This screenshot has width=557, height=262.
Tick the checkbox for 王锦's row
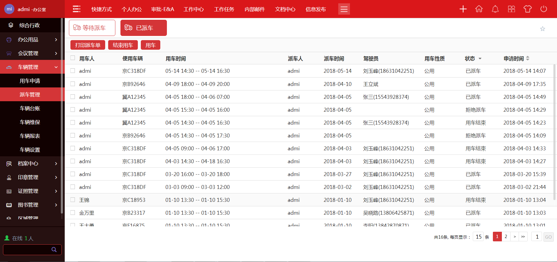pyautogui.click(x=73, y=200)
